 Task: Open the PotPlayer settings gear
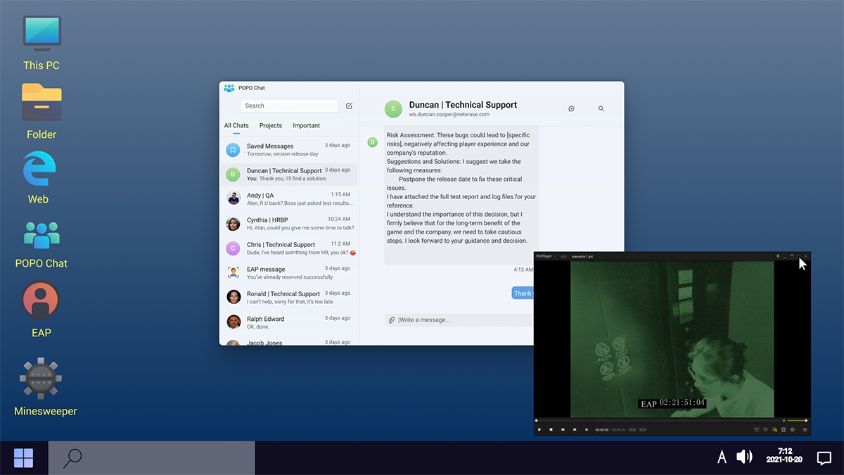[x=793, y=429]
